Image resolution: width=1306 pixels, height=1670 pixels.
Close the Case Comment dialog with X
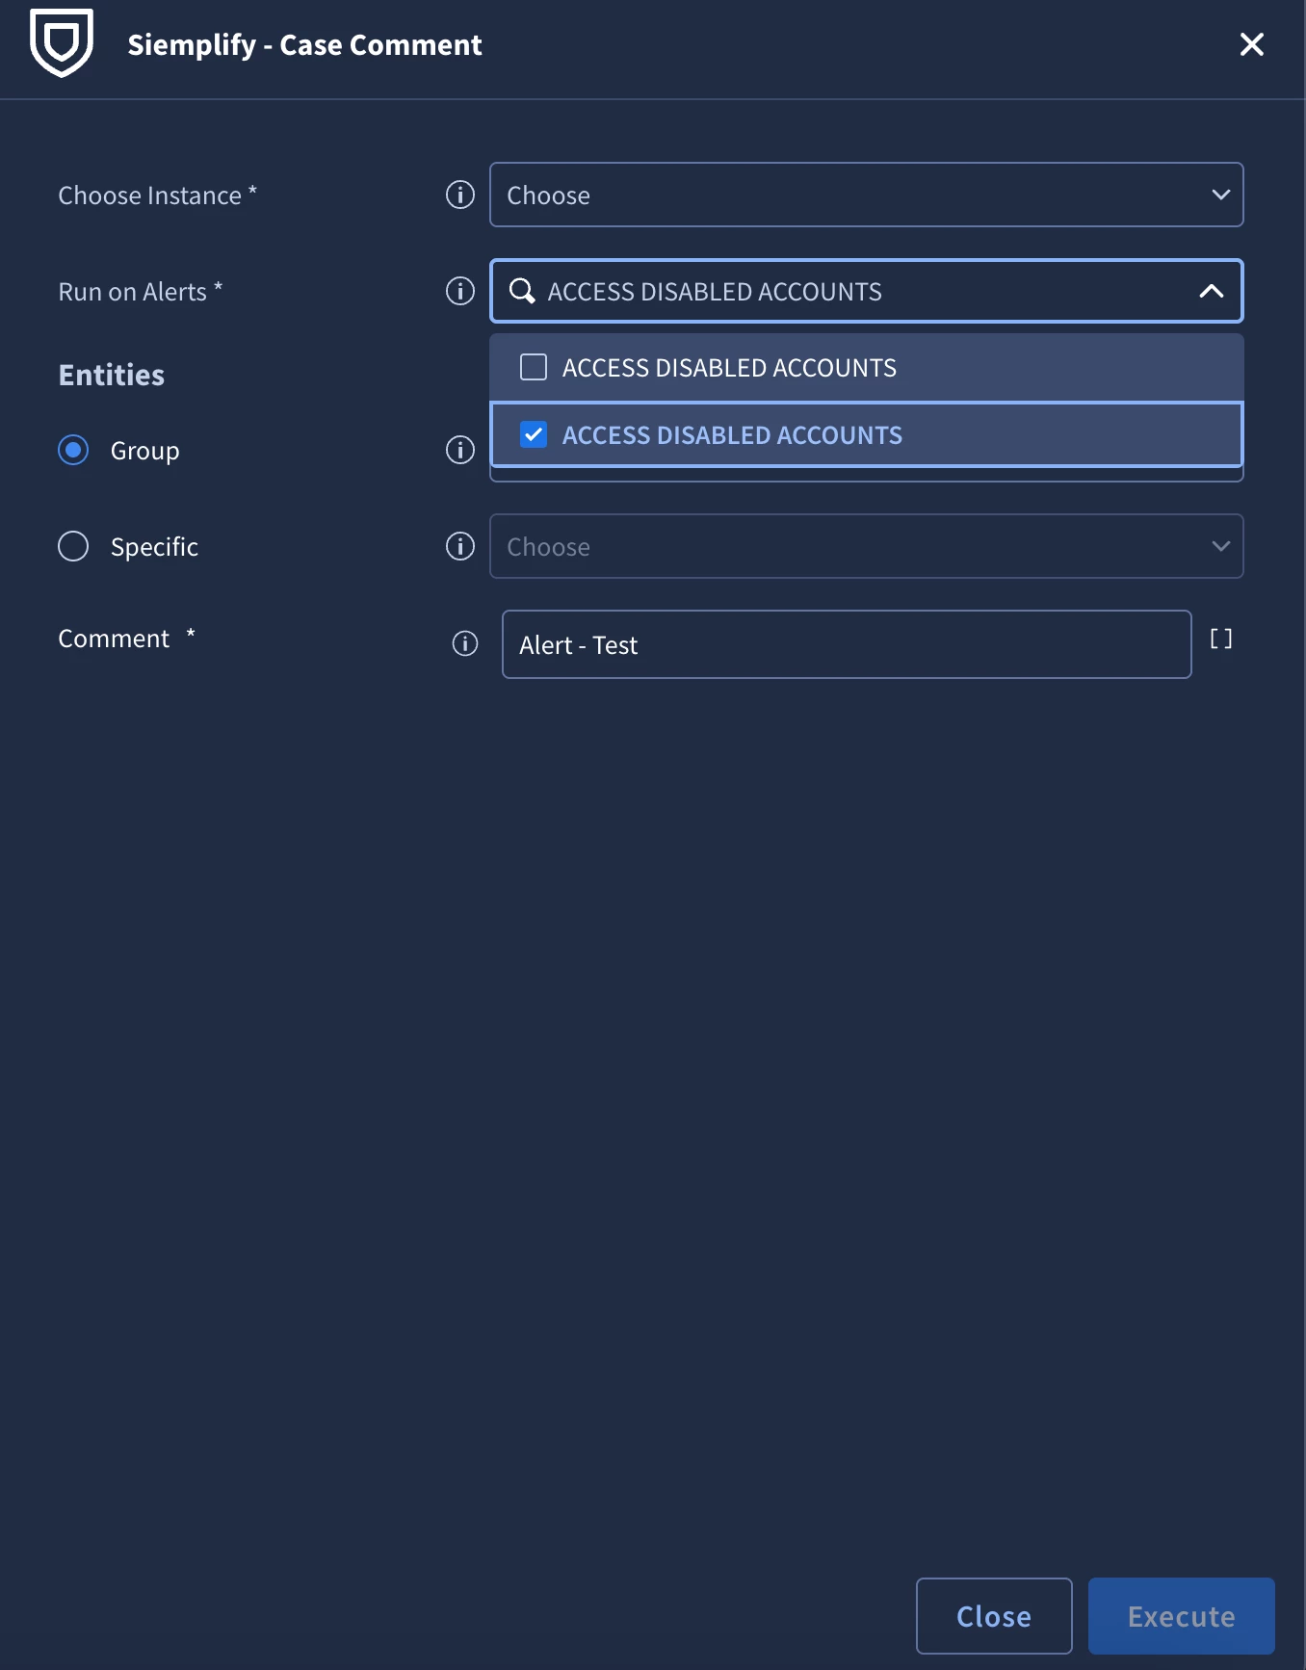pos(1251,44)
